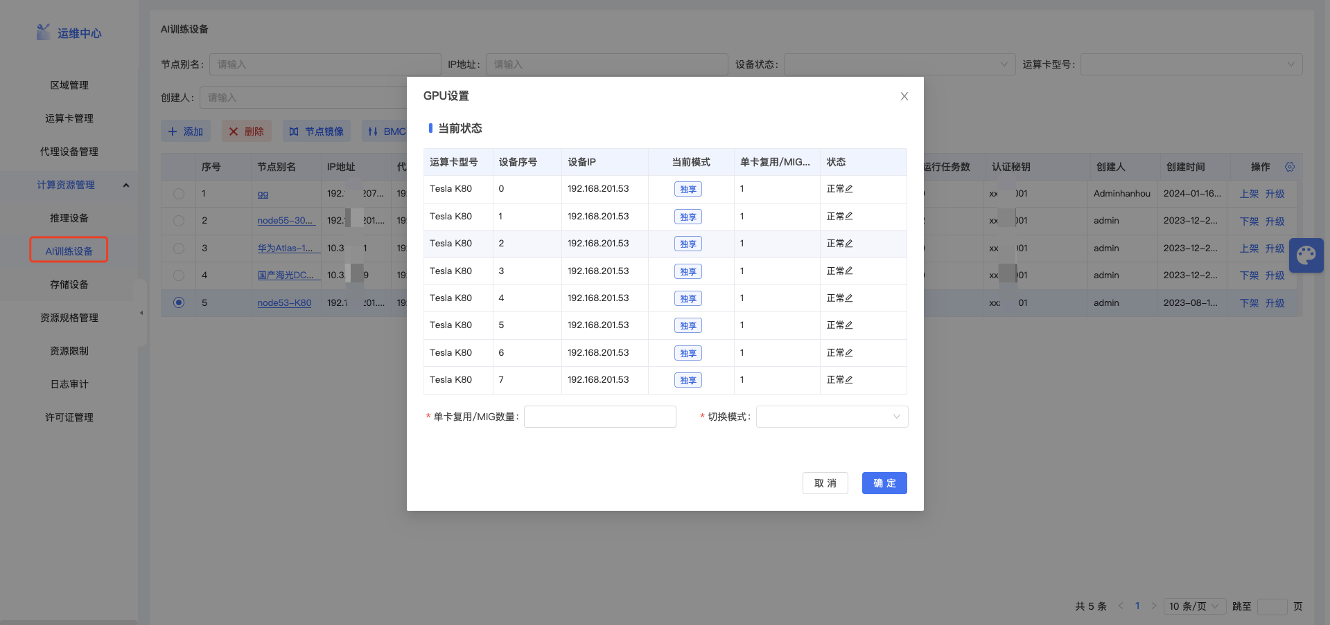Edit status of GPU device 4
This screenshot has height=625, width=1330.
tap(849, 298)
